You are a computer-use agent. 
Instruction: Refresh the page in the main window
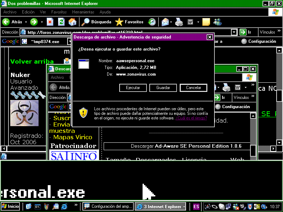[61, 22]
